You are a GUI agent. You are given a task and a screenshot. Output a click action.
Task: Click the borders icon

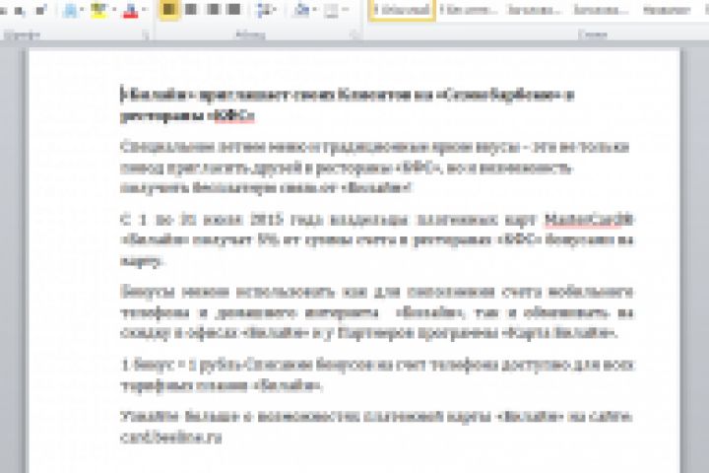[332, 10]
